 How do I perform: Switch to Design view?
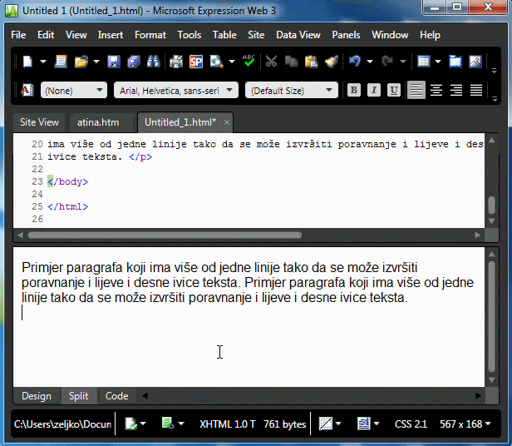[x=36, y=396]
